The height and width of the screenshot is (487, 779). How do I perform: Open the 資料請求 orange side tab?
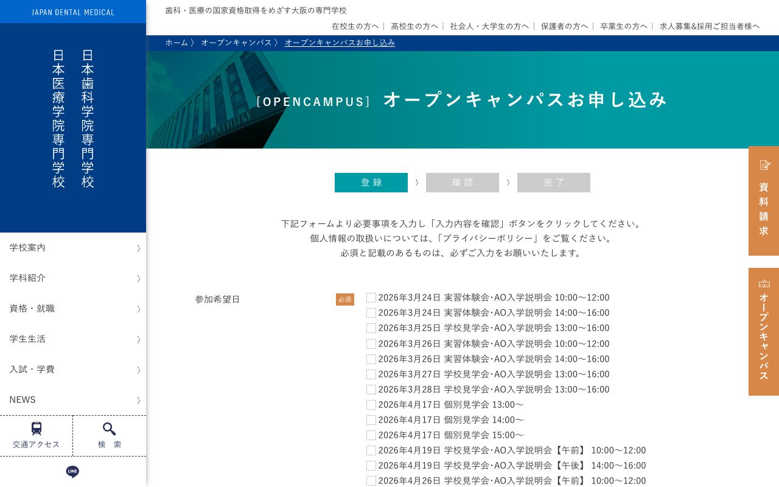click(x=763, y=201)
